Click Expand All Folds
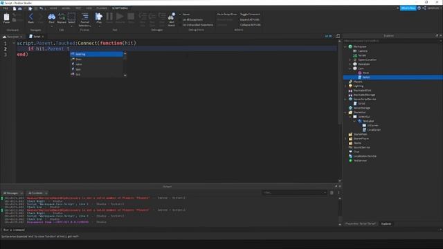This screenshot has height=249, width=443. [x=249, y=19]
